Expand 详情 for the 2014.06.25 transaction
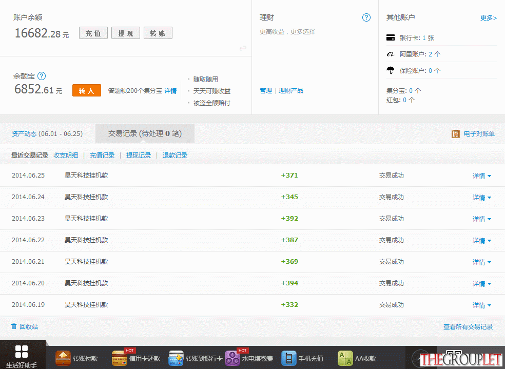This screenshot has width=505, height=369. (482, 176)
